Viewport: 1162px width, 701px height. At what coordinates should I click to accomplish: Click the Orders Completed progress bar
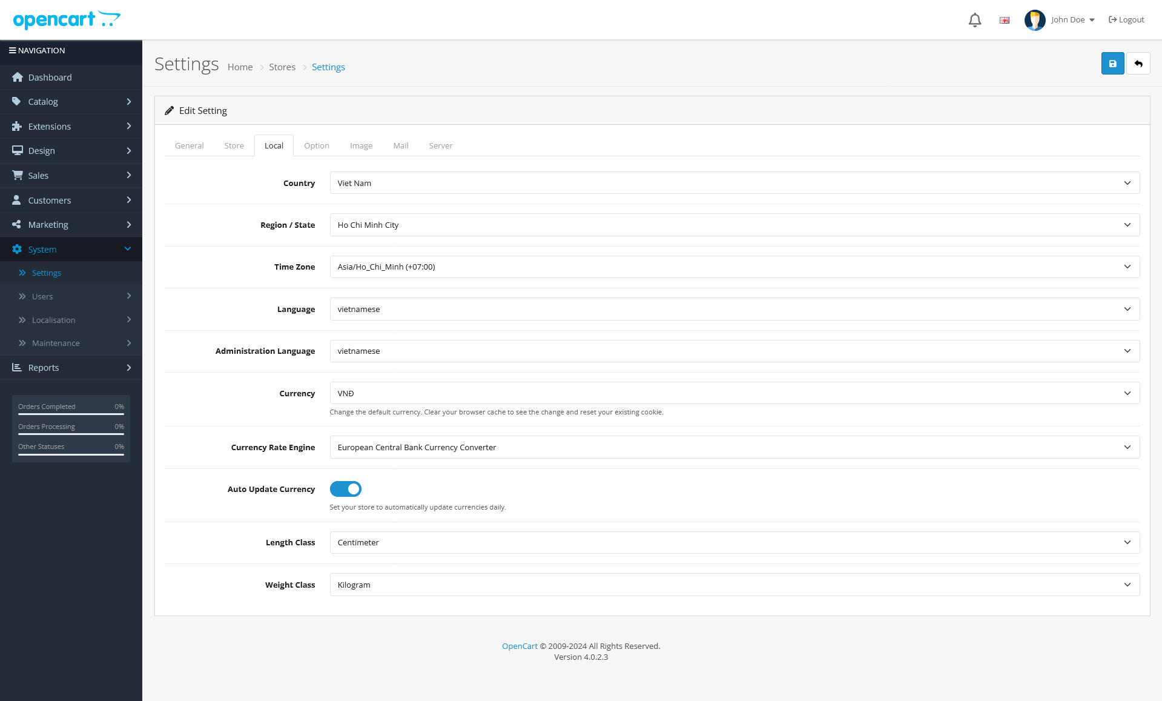[71, 414]
